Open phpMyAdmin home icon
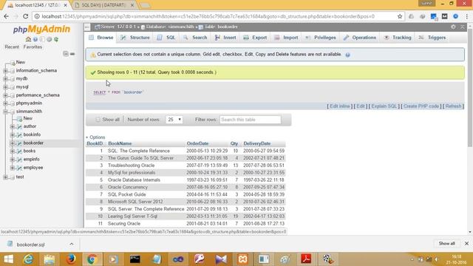473x266 pixels. 28,39
